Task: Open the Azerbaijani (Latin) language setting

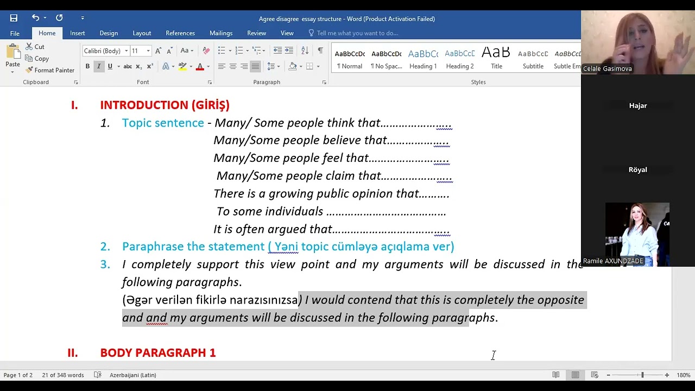Action: [133, 375]
